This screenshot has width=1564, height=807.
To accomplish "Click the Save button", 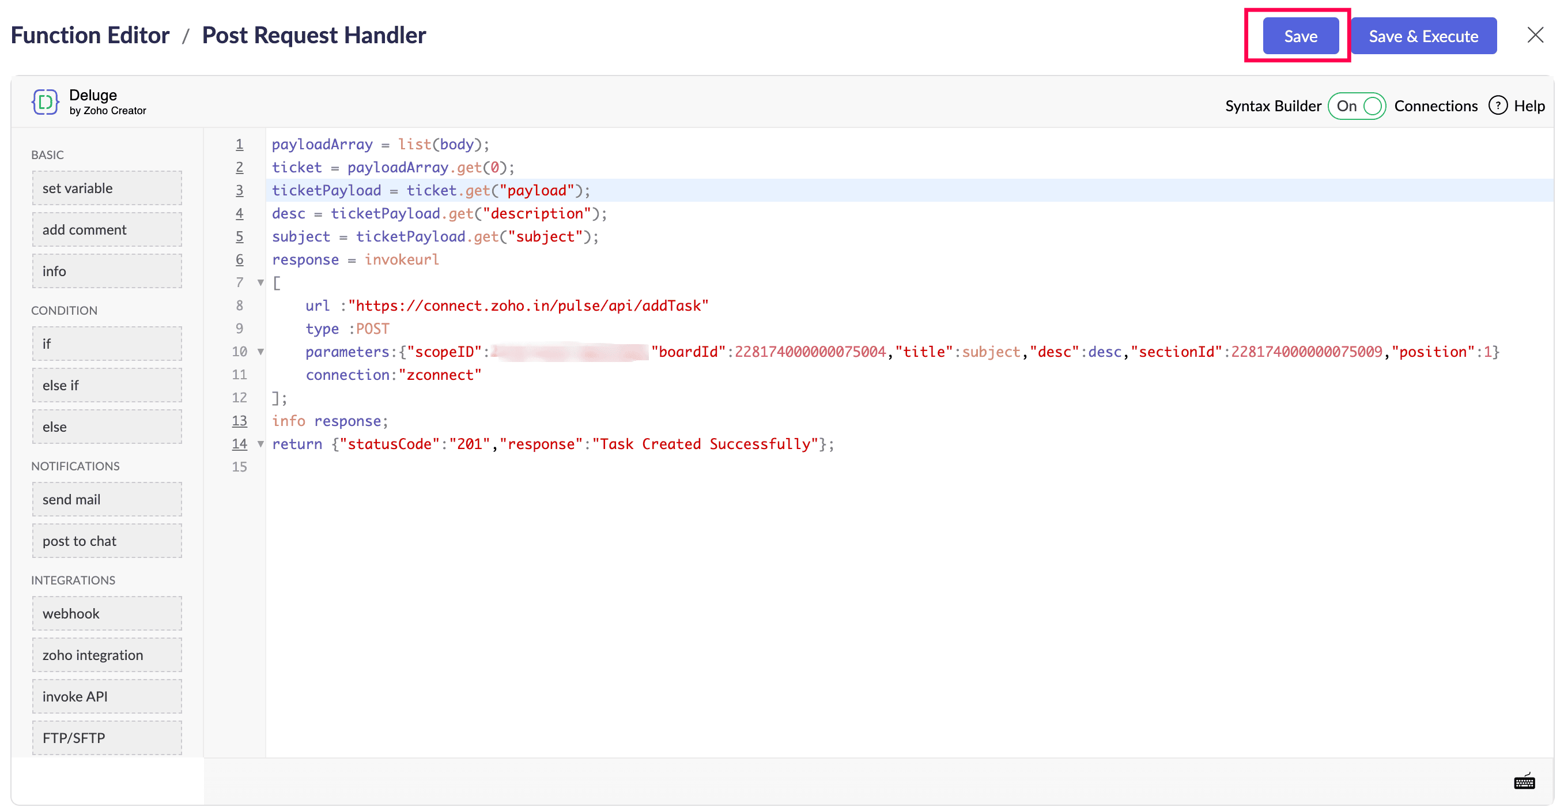I will click(1301, 36).
